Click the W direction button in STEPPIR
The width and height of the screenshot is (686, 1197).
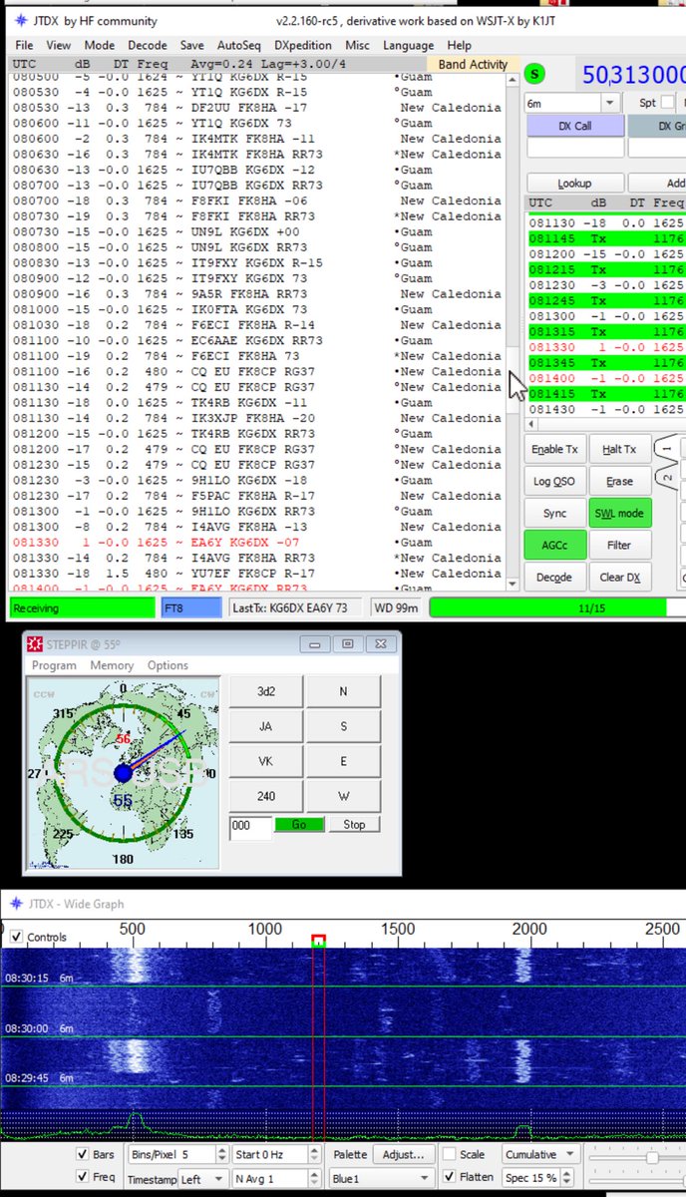tap(344, 797)
